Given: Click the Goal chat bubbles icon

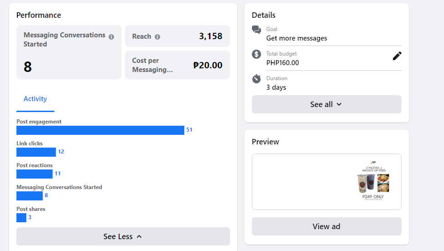Looking at the screenshot, I should tap(256, 30).
